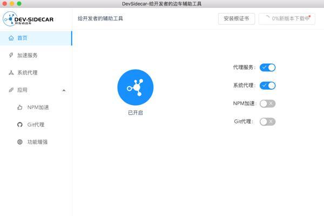This screenshot has width=324, height=216.
Task: Click the Git代理 label beside its switch
Action: point(244,122)
